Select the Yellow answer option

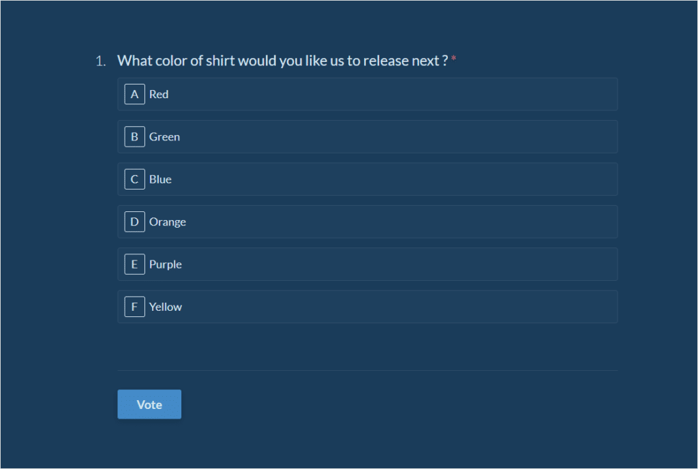pos(368,306)
